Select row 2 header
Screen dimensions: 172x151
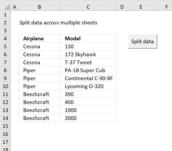[x=5, y=23]
